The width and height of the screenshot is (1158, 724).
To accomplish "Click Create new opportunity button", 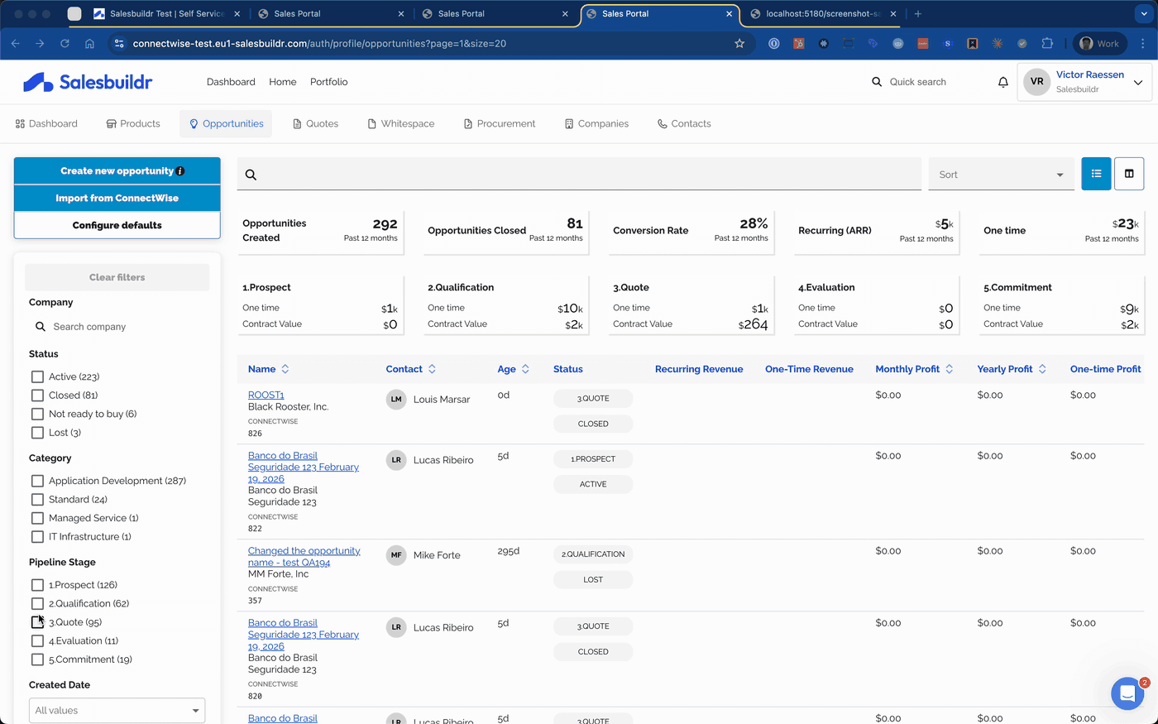I will [x=117, y=171].
